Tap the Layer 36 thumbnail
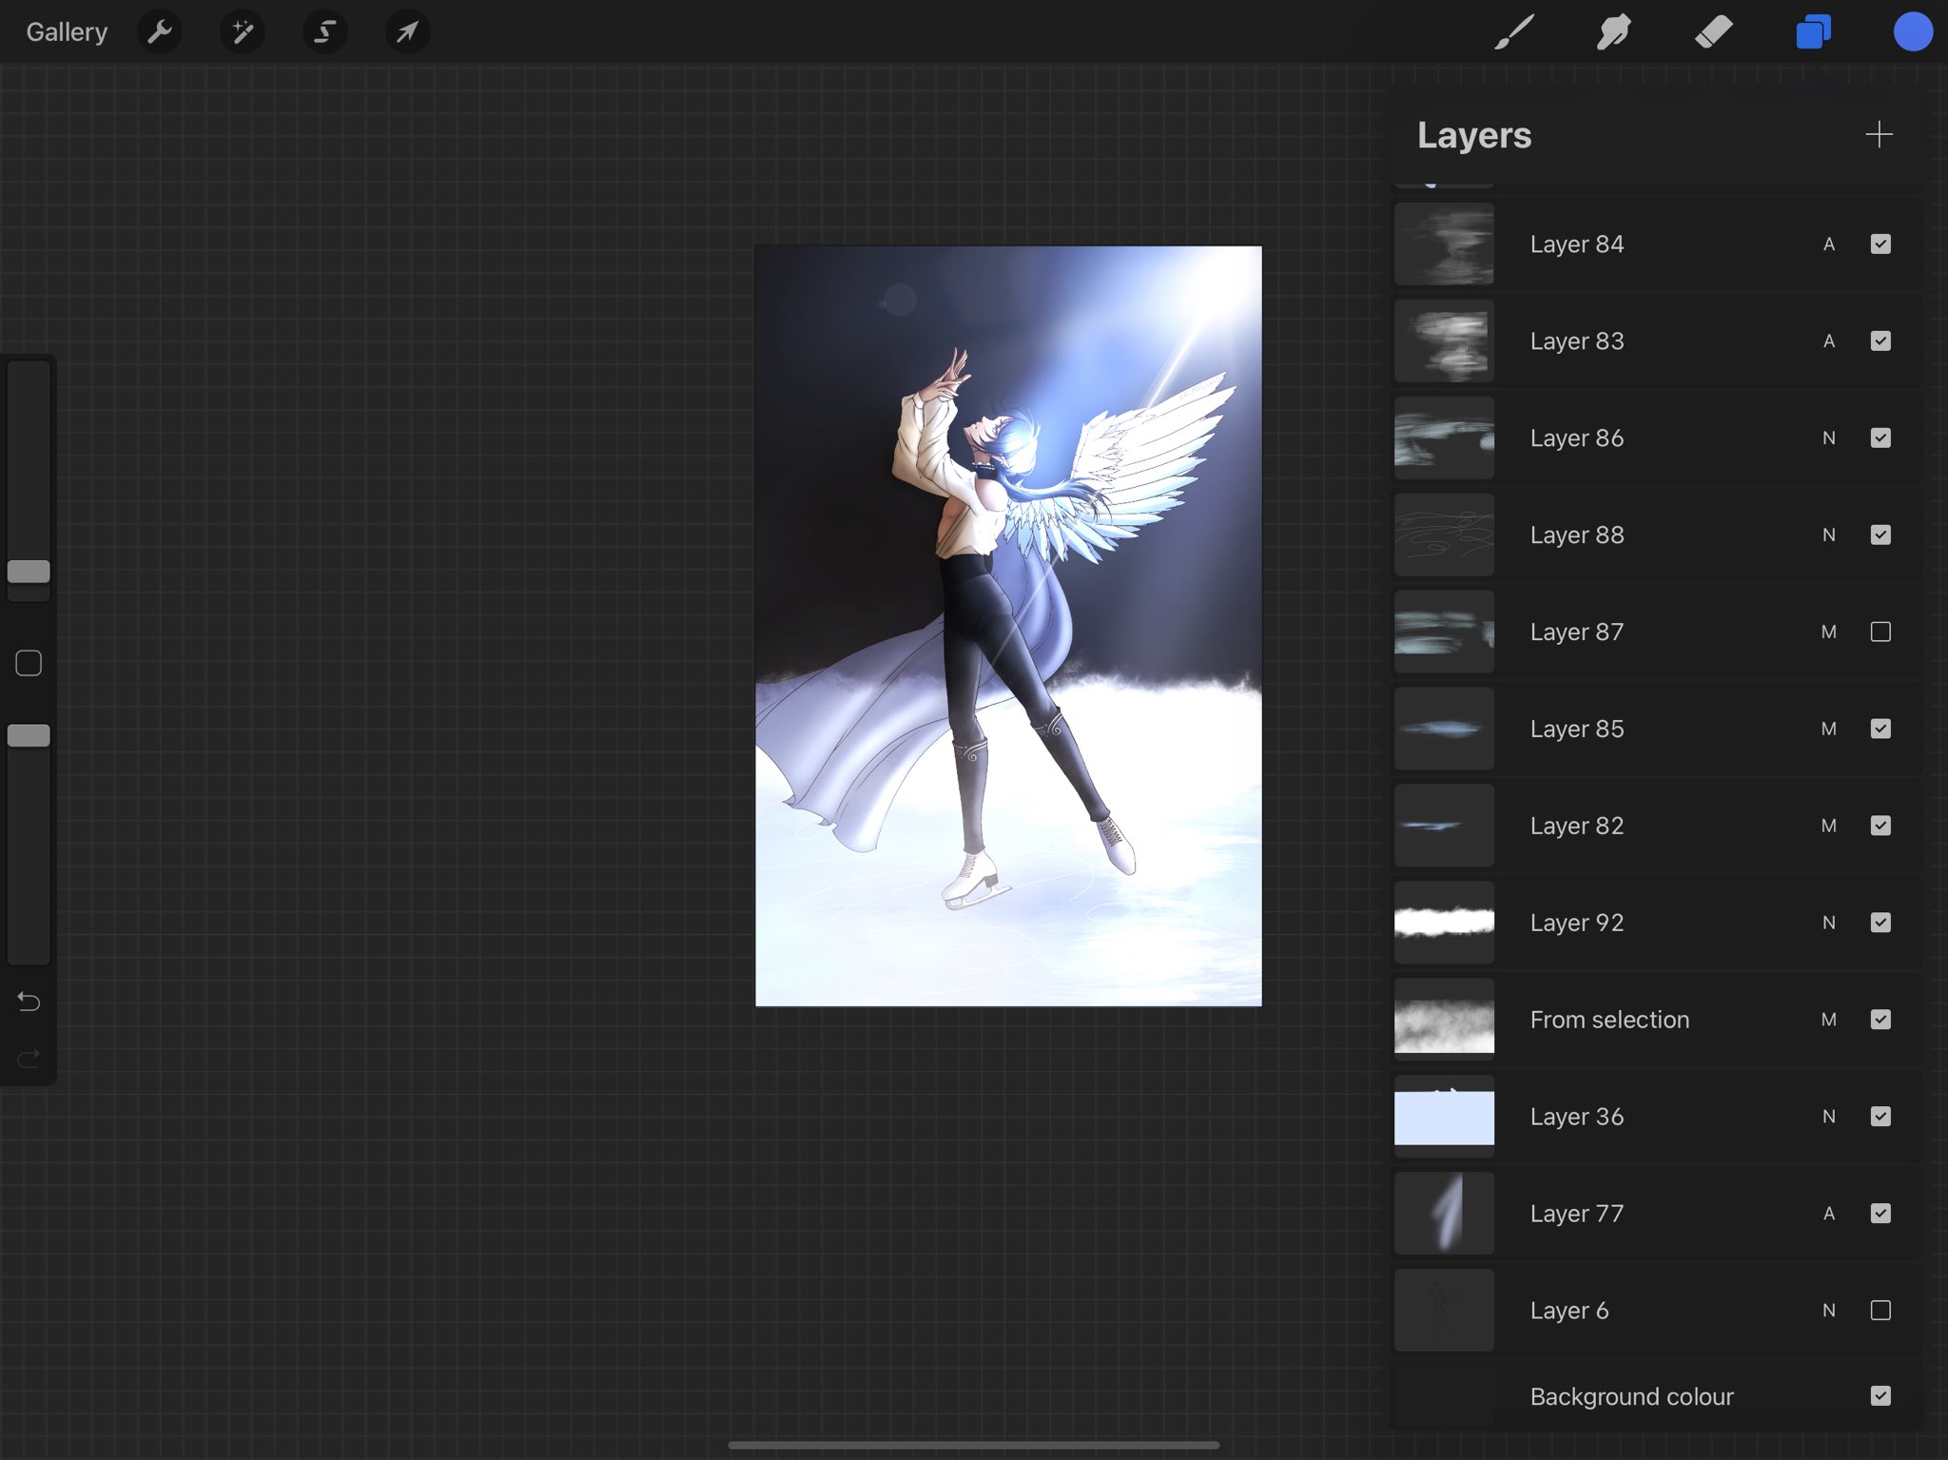Image resolution: width=1948 pixels, height=1460 pixels. (1444, 1117)
